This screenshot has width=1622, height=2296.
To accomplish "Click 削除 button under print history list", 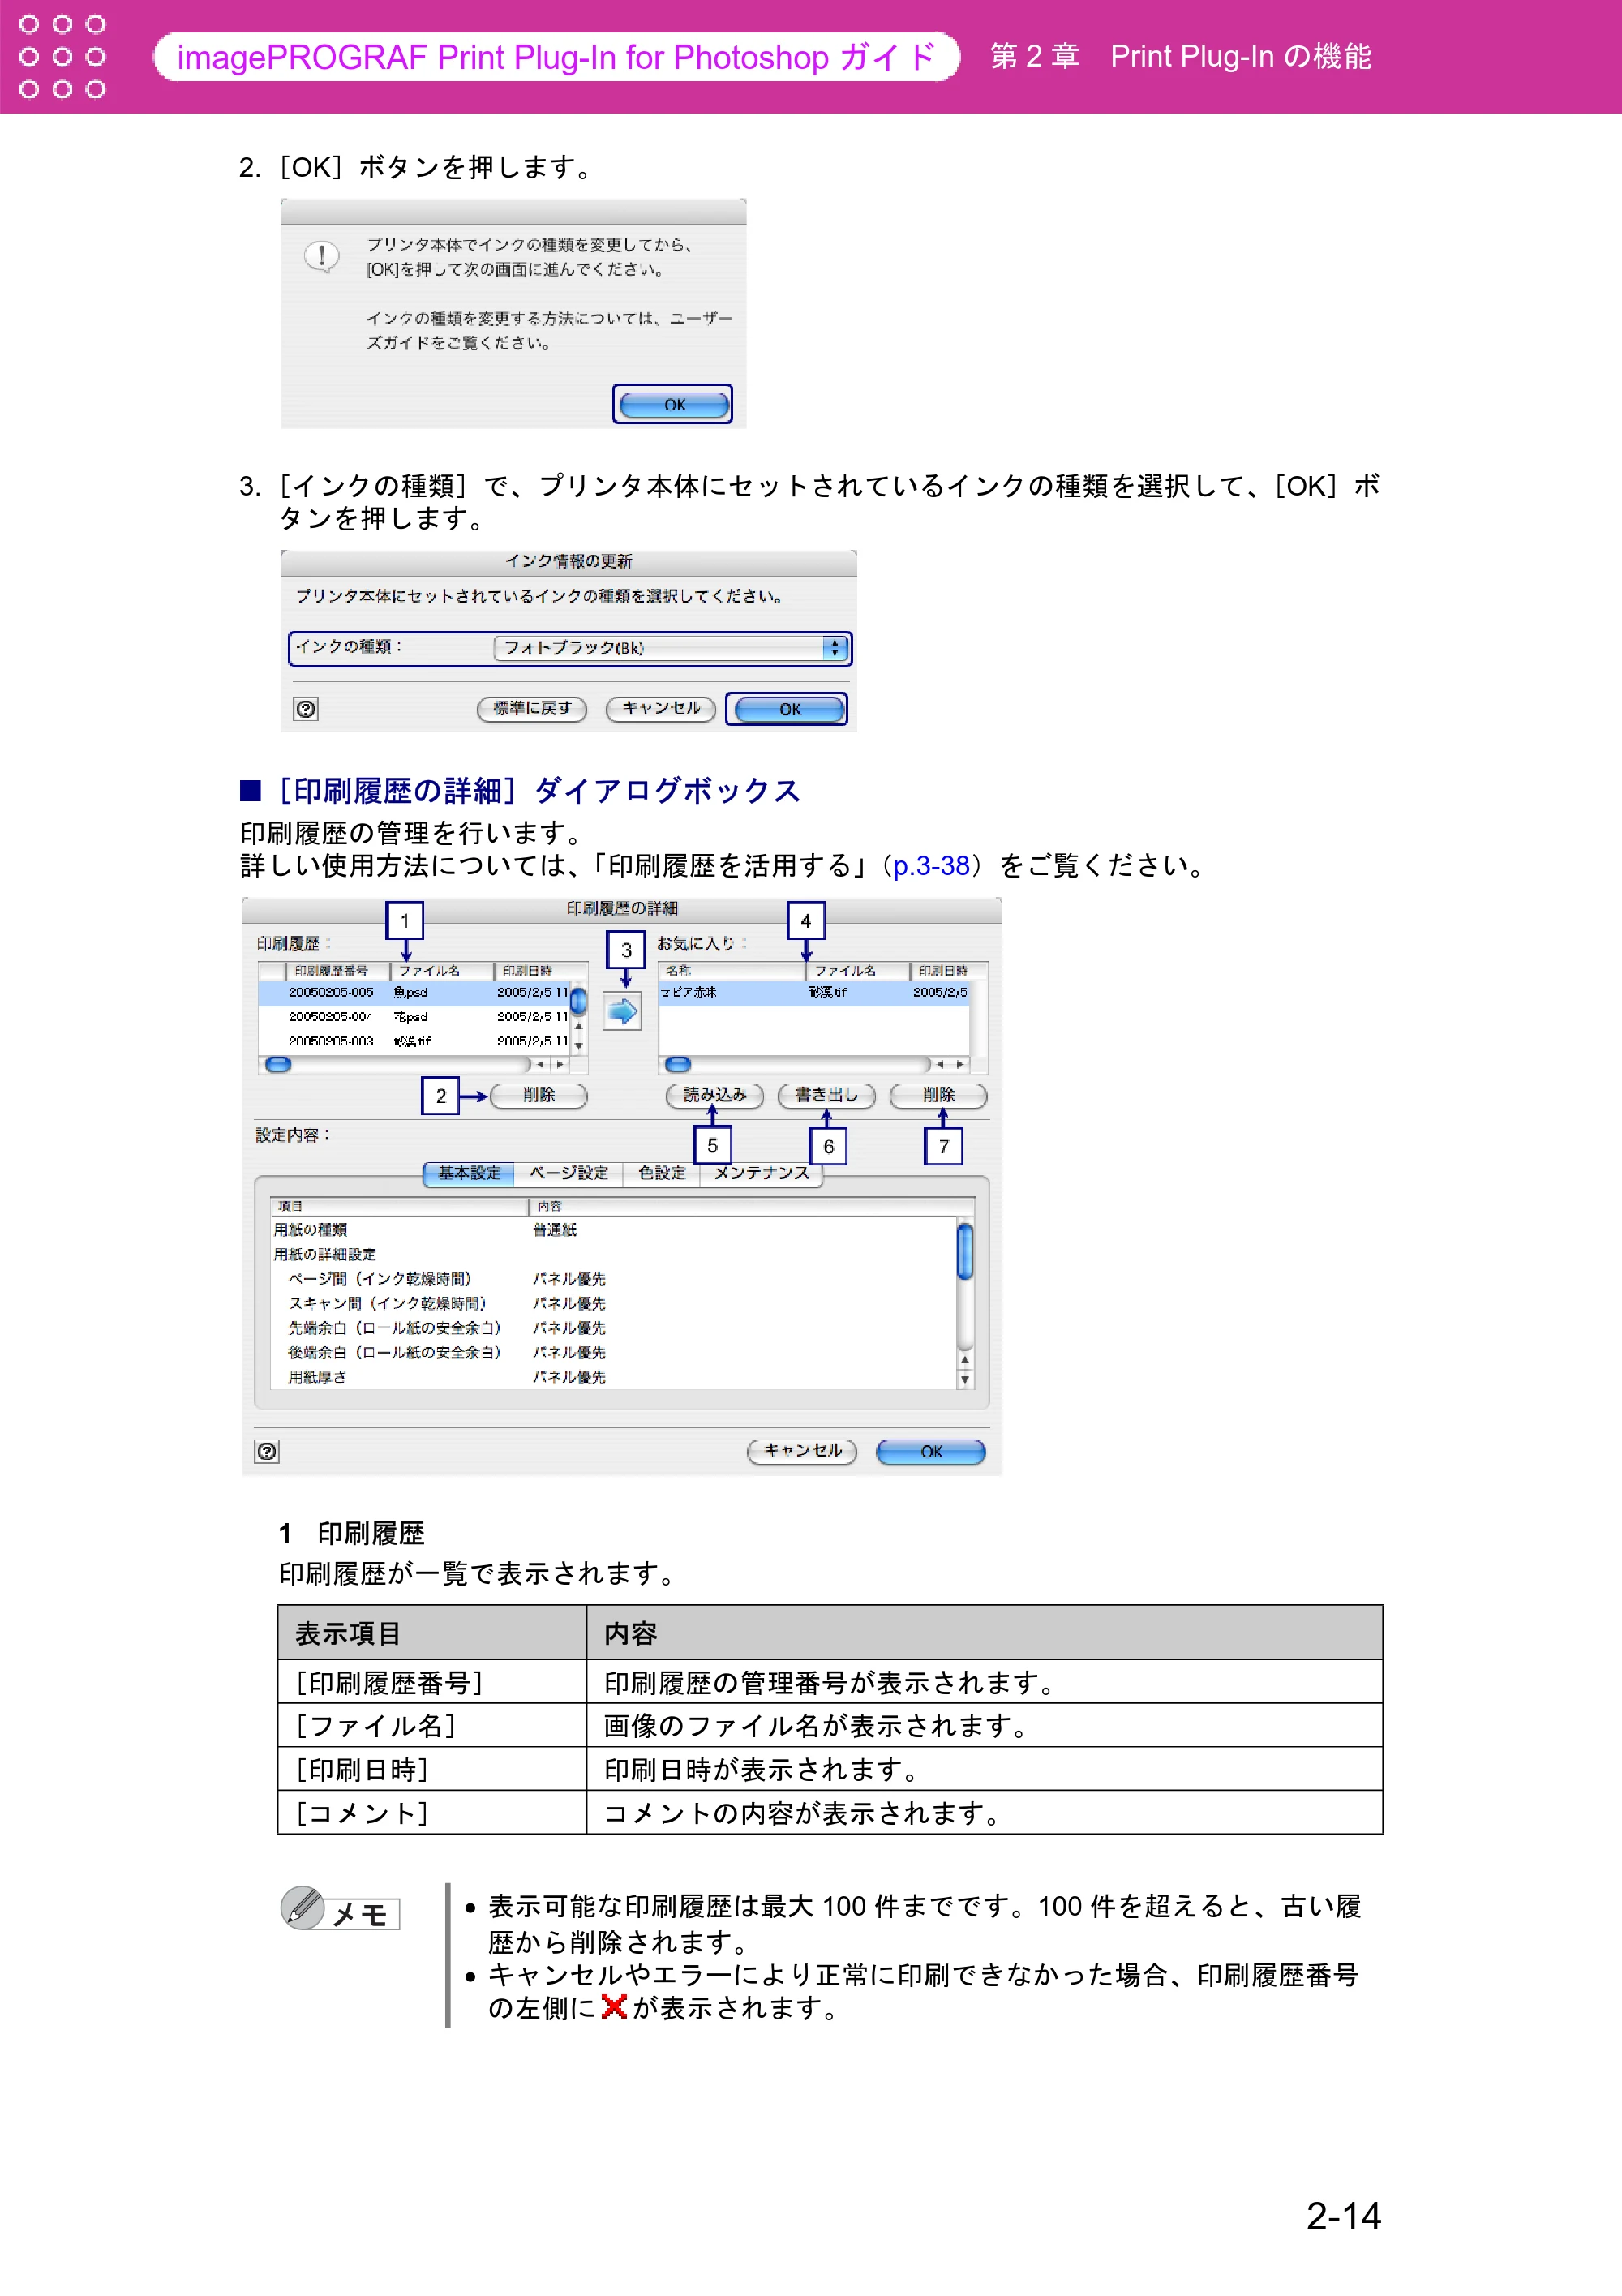I will (x=539, y=1096).
